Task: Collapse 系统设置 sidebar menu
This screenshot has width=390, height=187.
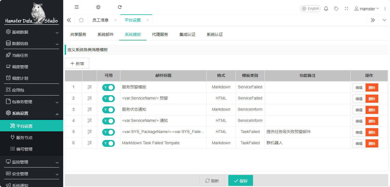Action: 32,113
